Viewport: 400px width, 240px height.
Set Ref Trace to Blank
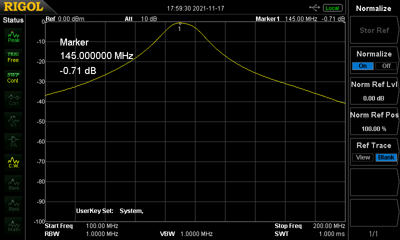(386, 157)
